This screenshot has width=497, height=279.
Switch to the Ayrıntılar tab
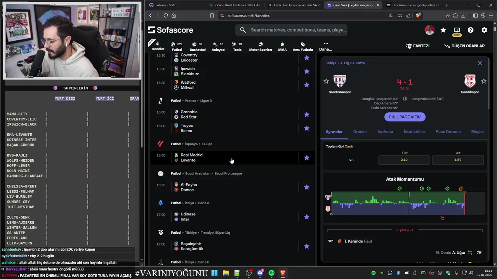334,132
